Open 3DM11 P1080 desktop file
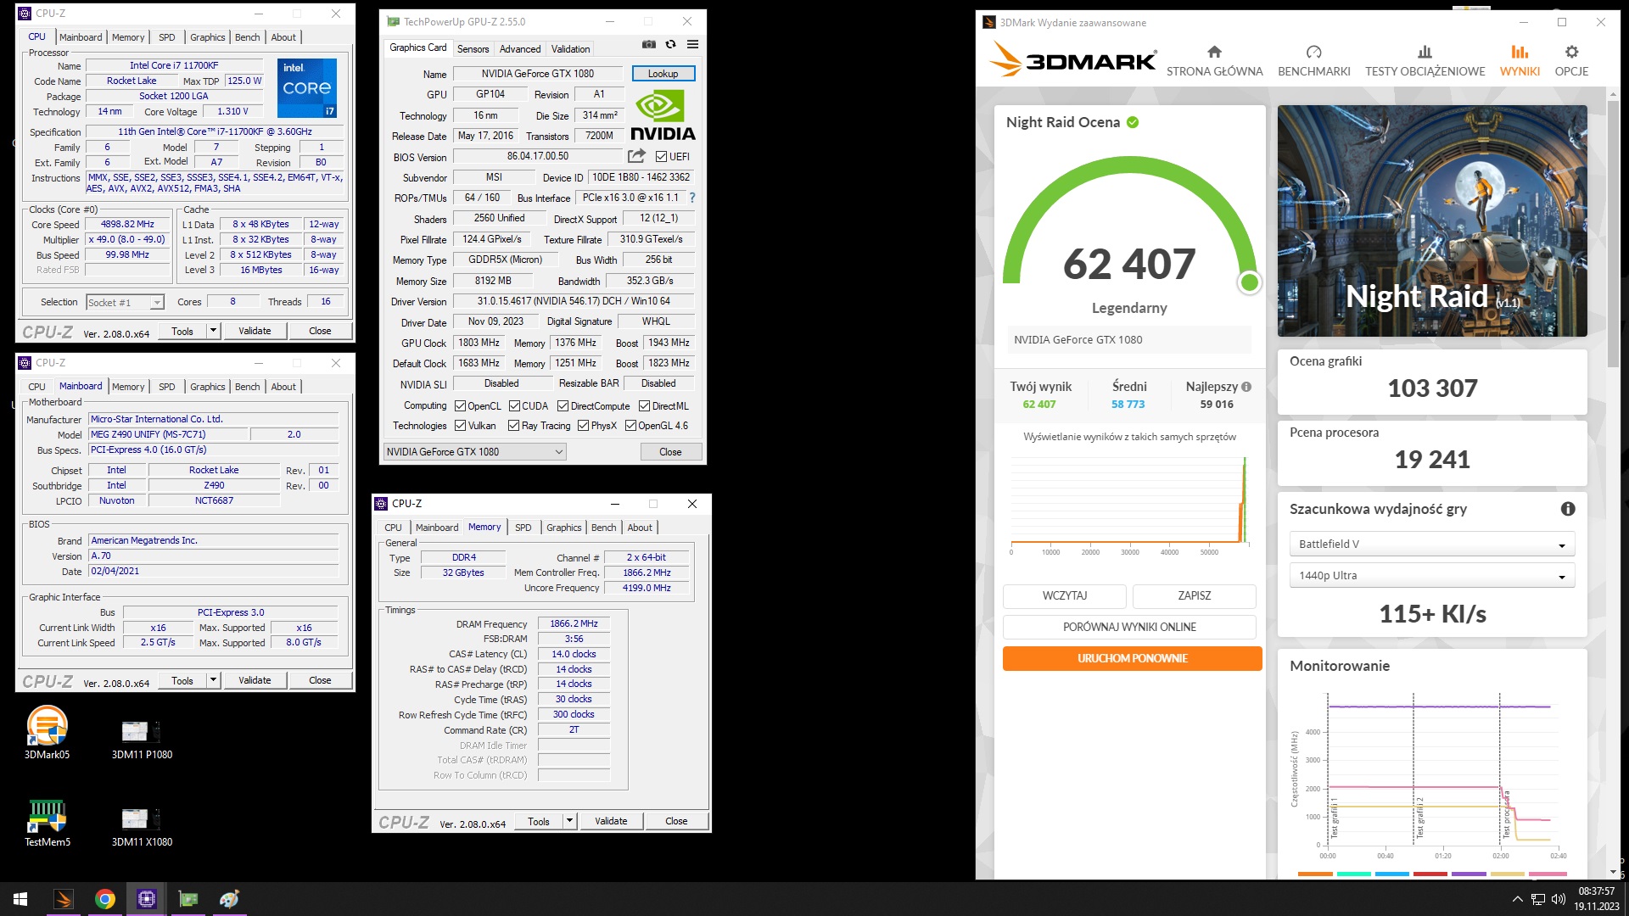 click(x=142, y=738)
